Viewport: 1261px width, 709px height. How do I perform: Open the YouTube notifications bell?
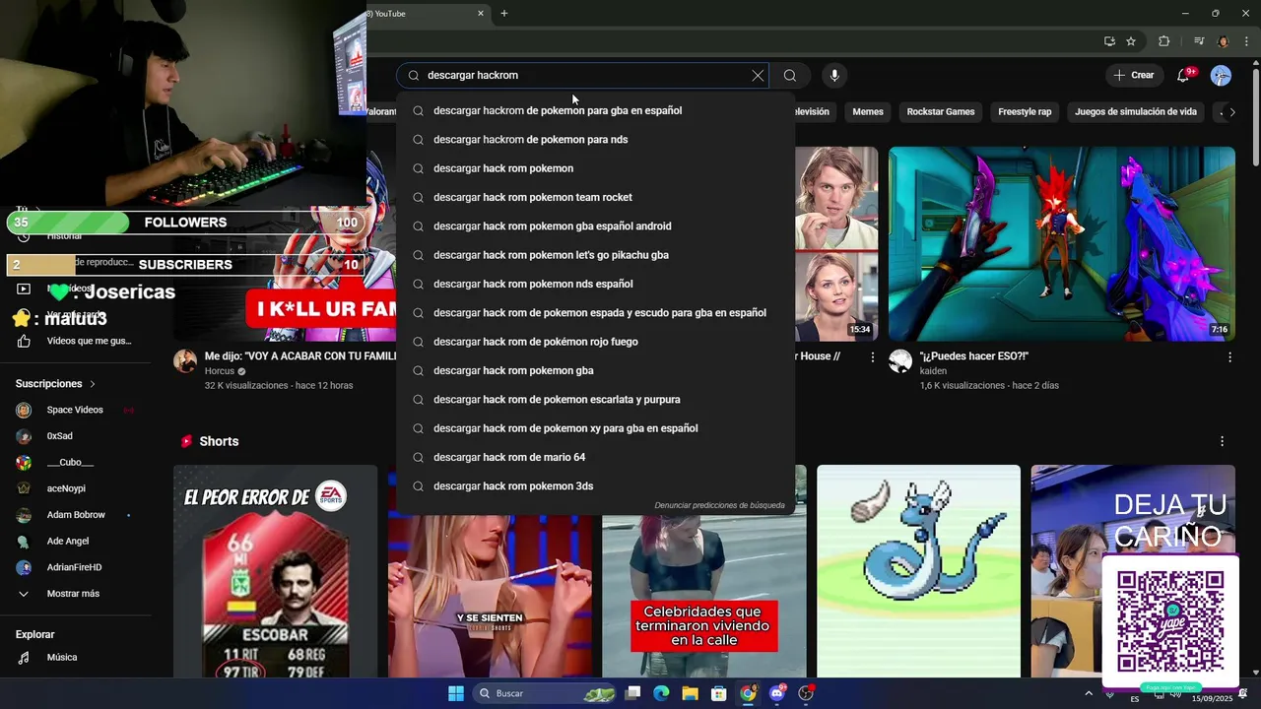(x=1184, y=76)
